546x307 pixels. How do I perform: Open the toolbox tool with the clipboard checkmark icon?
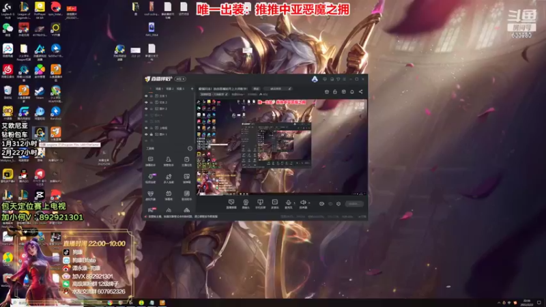click(186, 161)
